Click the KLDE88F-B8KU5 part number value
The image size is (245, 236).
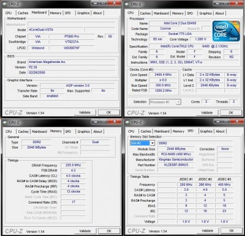click(176, 165)
